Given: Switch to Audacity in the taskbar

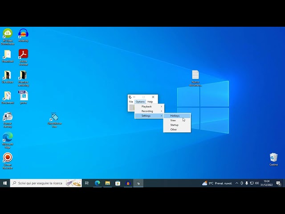Looking at the screenshot, I should (128, 183).
